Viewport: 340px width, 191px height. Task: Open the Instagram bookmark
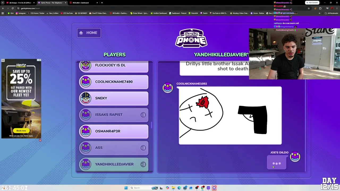point(21,13)
